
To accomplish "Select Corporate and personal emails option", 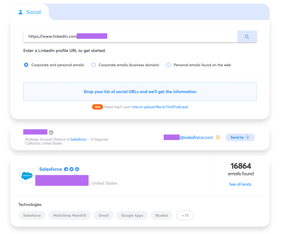I will pyautogui.click(x=26, y=65).
